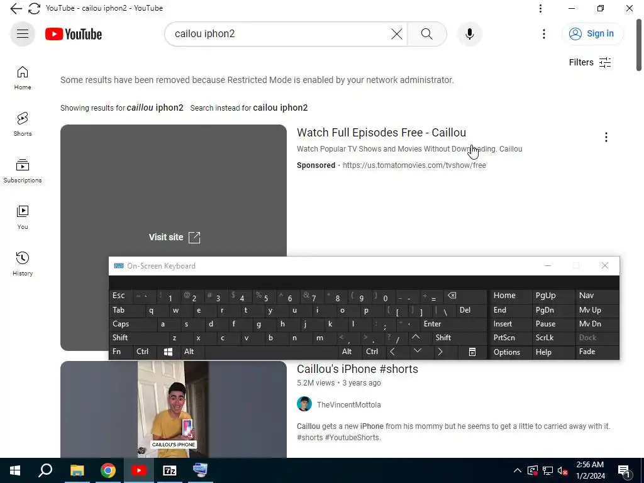Click Tab key on On-Screen Keyboard
The image size is (644, 483).
click(127, 311)
